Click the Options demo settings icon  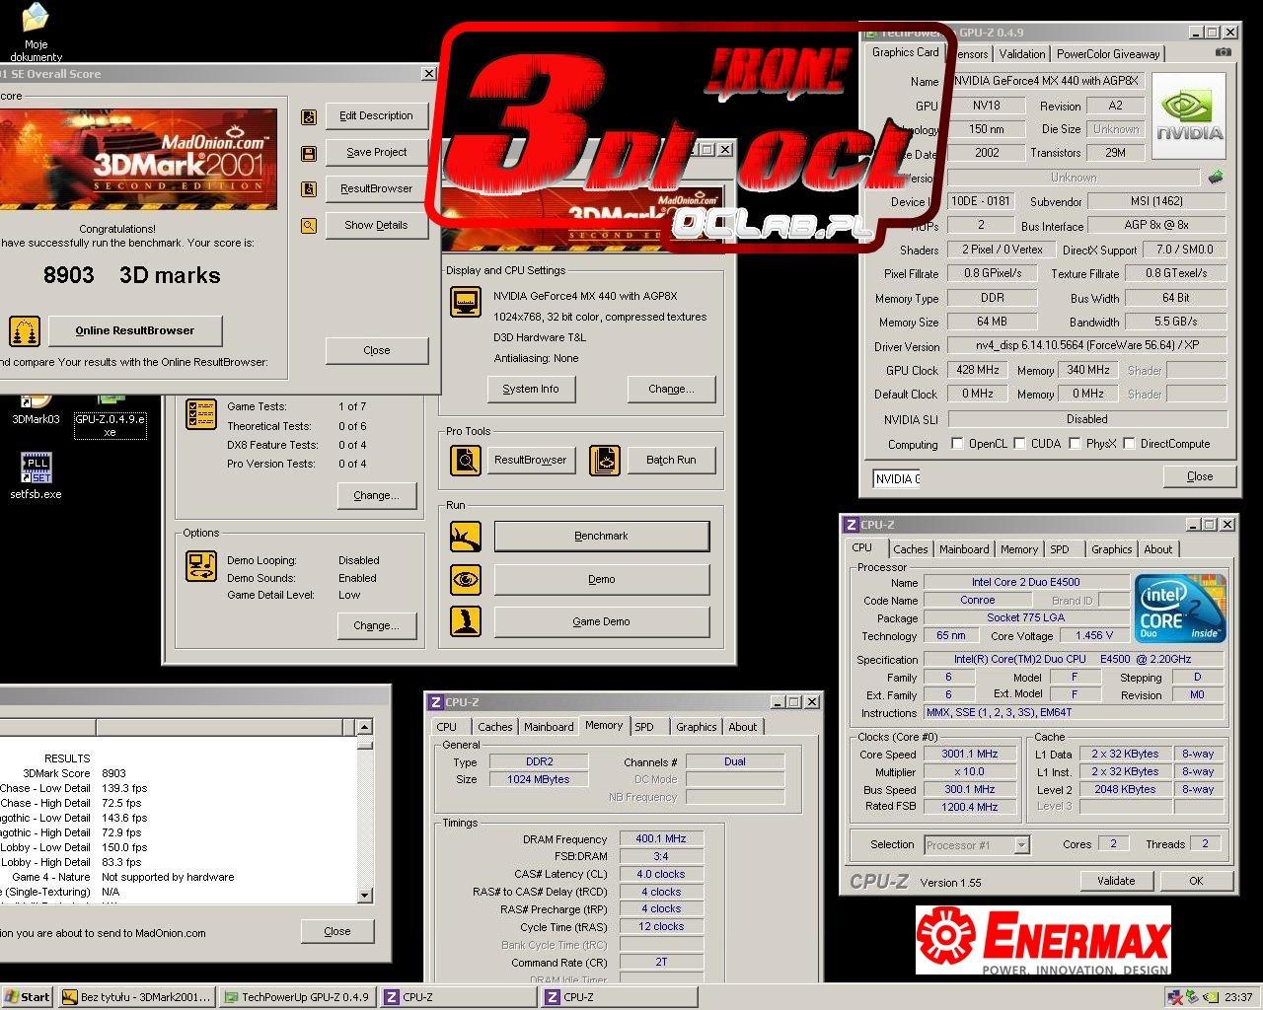[201, 566]
